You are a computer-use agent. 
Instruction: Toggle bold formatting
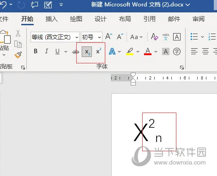(36, 51)
